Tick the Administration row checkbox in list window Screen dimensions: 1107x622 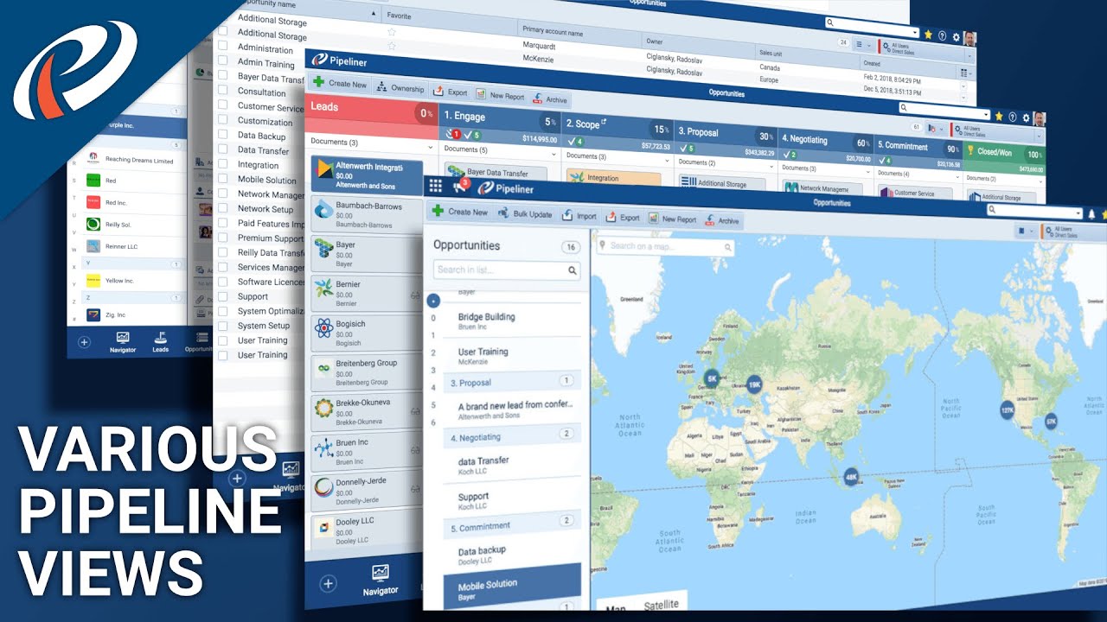click(222, 45)
